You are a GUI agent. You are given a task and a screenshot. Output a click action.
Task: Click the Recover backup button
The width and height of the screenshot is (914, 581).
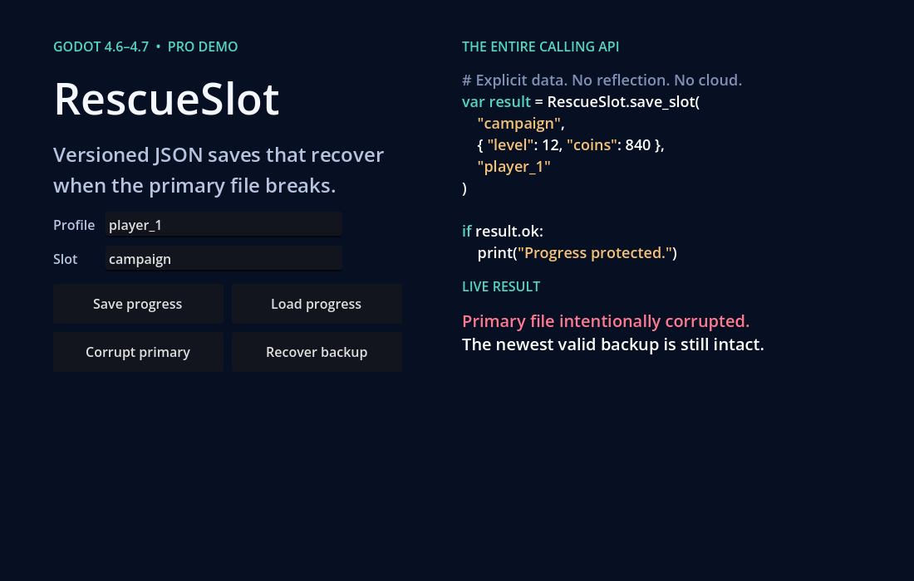click(x=317, y=352)
